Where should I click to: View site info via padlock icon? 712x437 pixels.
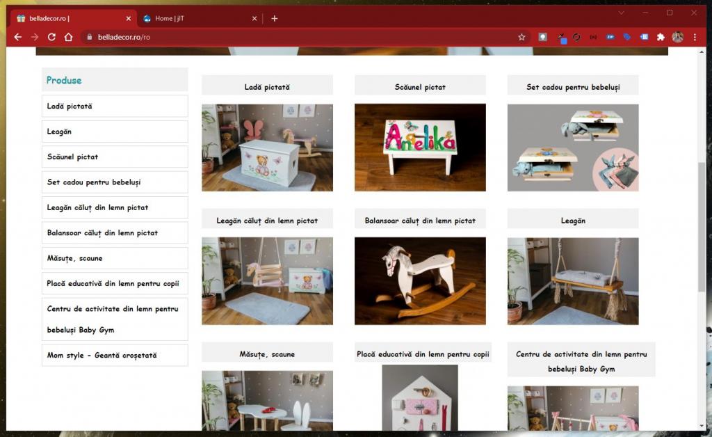point(88,37)
